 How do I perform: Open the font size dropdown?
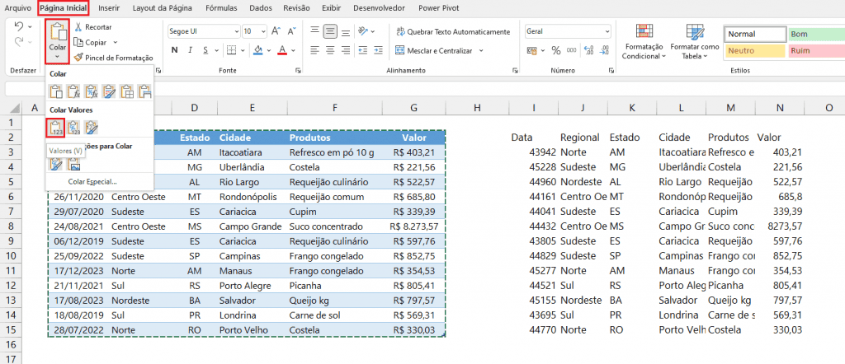click(x=262, y=31)
